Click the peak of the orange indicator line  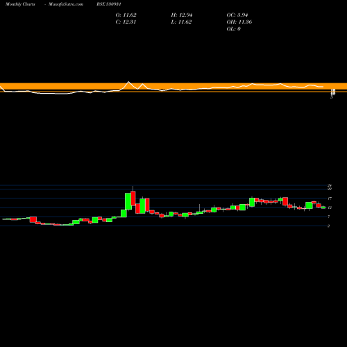click(x=128, y=82)
